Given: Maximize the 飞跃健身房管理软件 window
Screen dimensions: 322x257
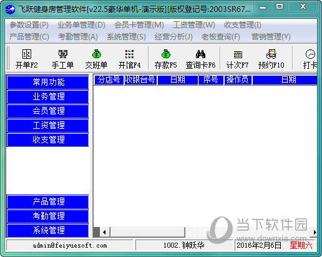Looking at the screenshot, I should [x=280, y=7].
